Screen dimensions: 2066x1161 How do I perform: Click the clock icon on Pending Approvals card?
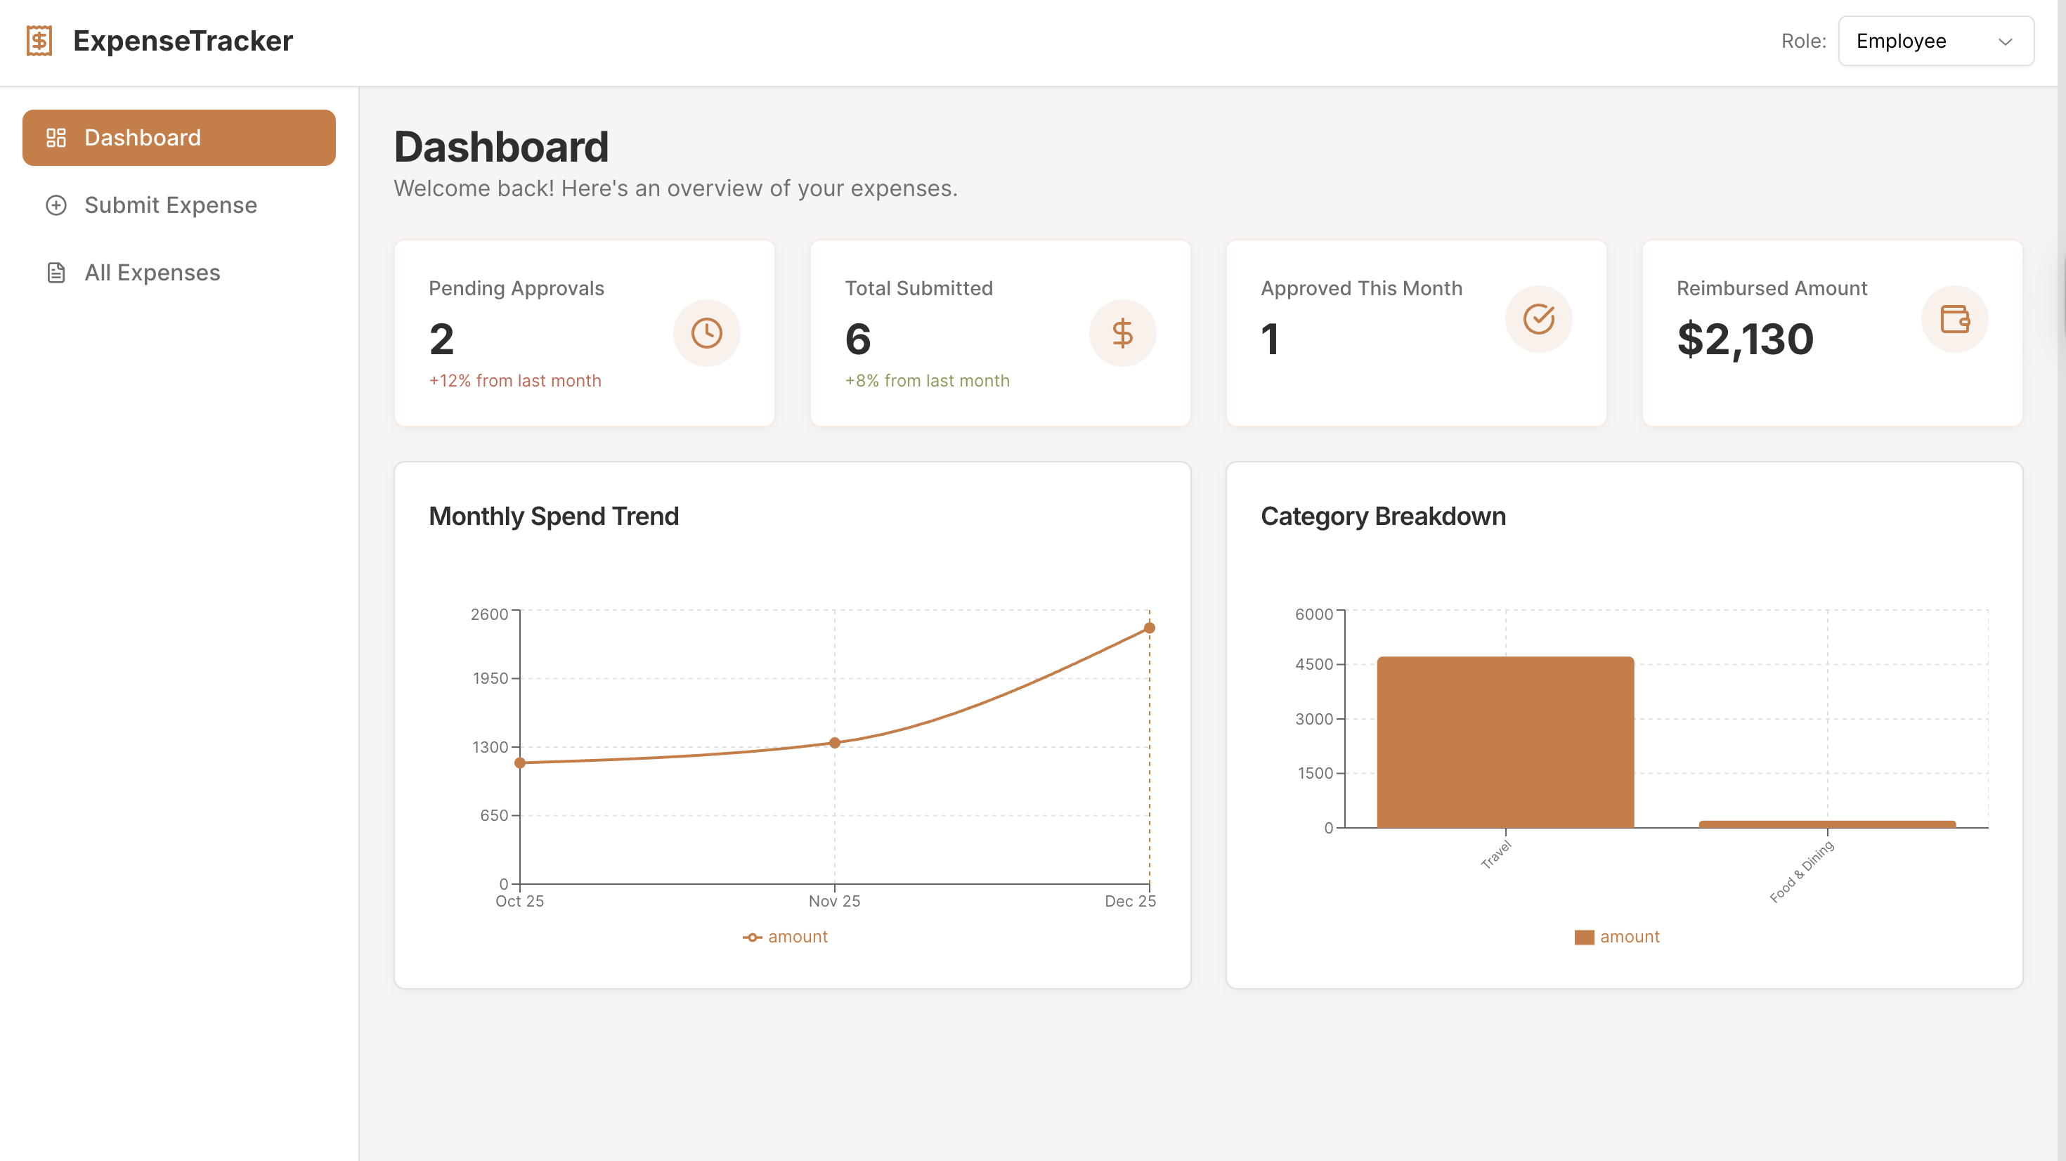706,332
